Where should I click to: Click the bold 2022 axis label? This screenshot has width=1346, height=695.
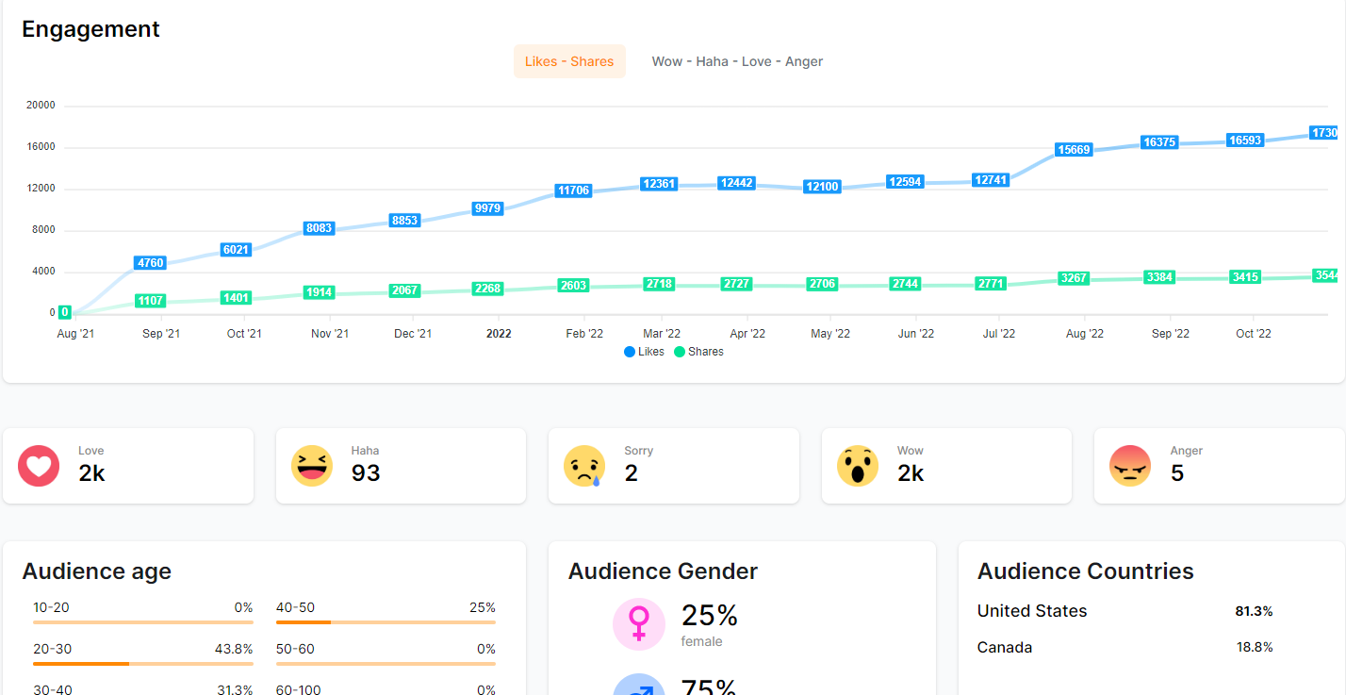(499, 334)
